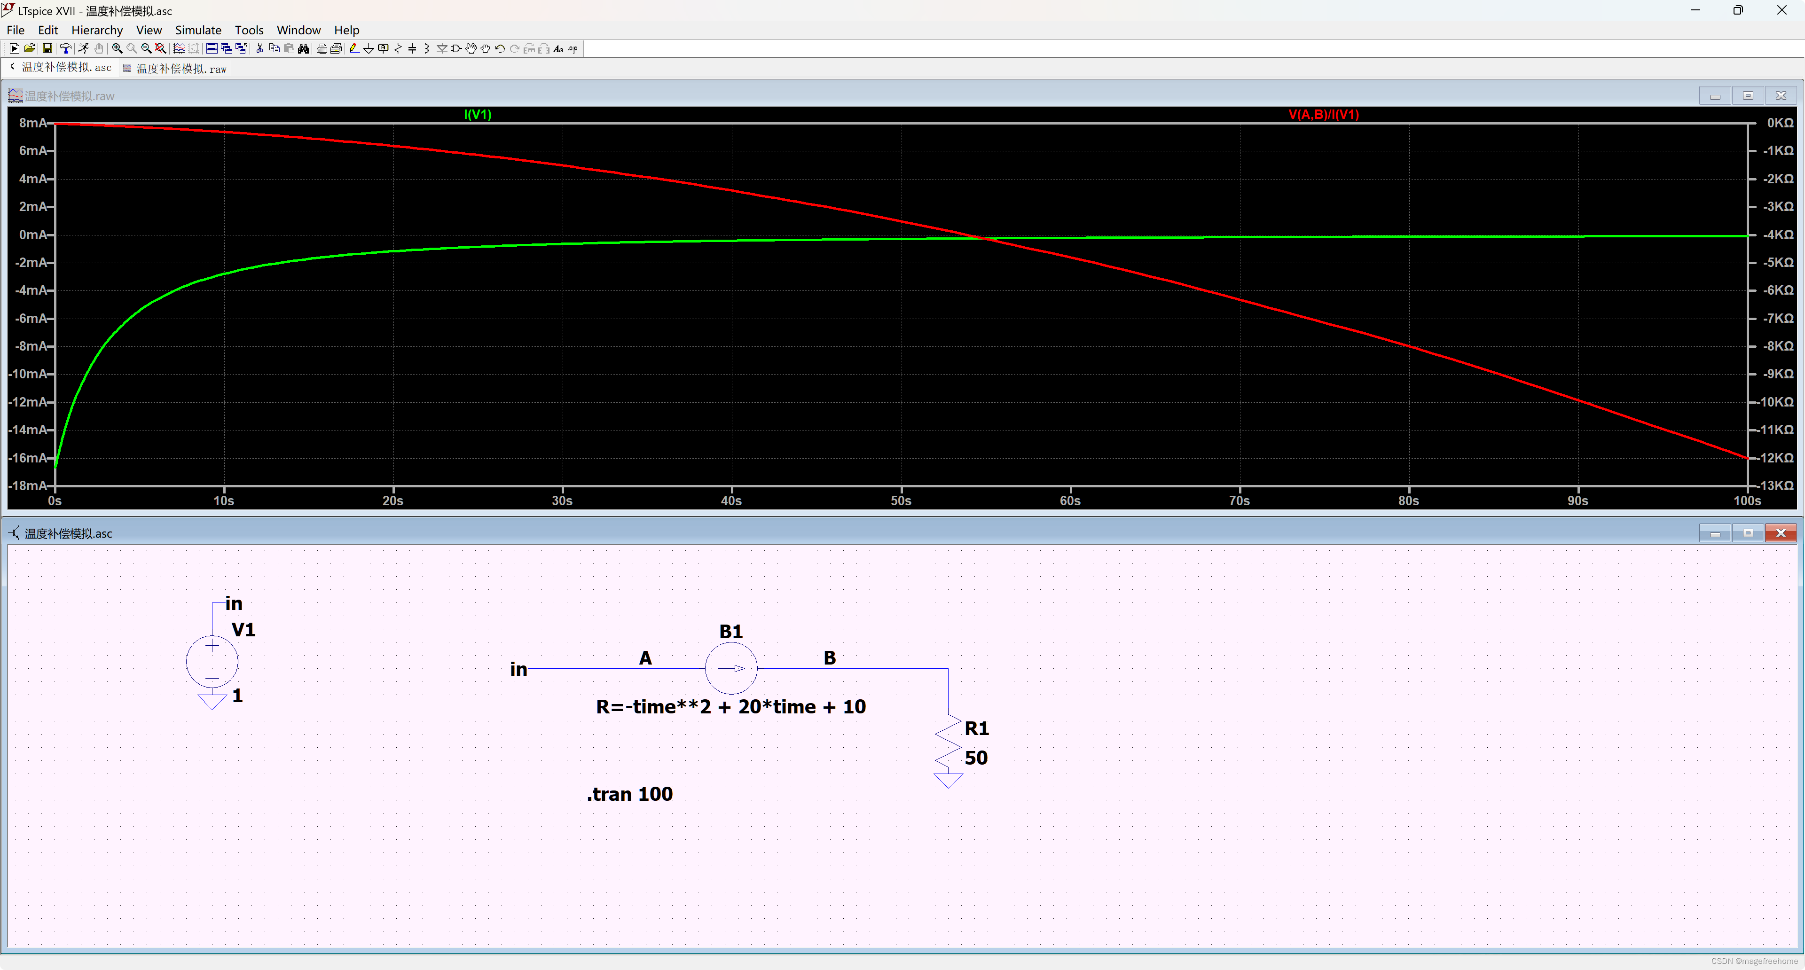Click the Zoom to Fit icon
Screen dimensions: 1805x970
(x=160, y=48)
